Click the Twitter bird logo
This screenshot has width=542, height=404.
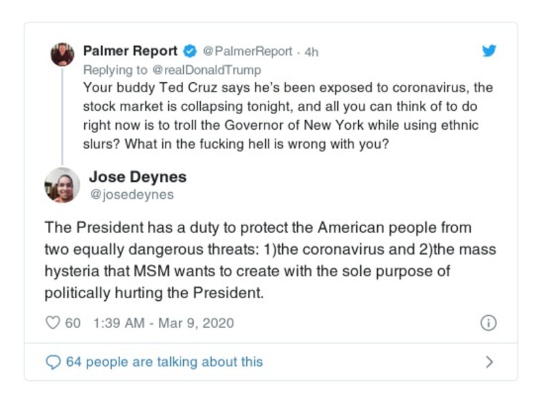[x=488, y=51]
